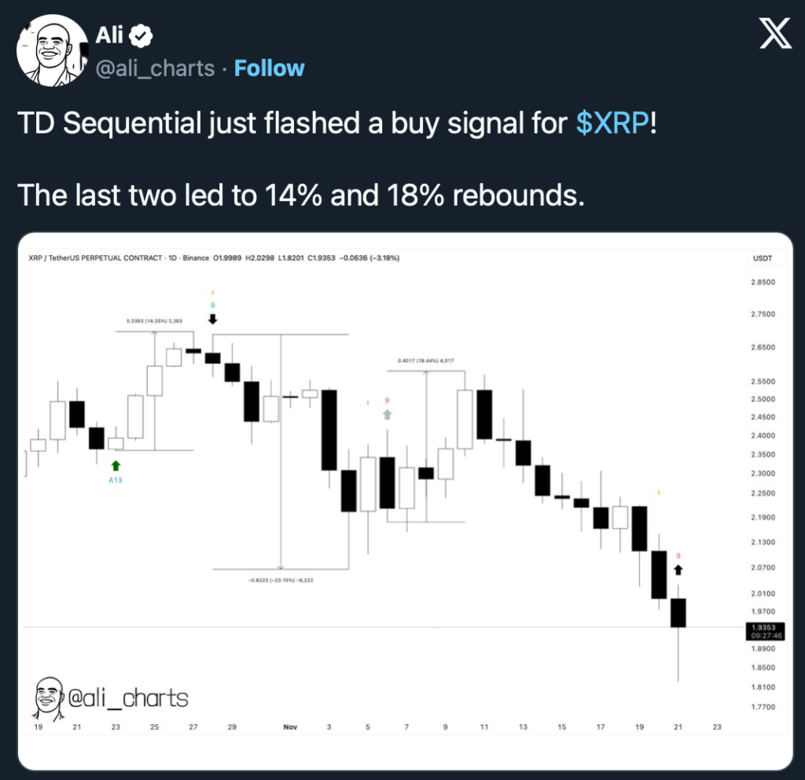Click the current price label 1.9353
805x780 pixels.
pos(763,628)
